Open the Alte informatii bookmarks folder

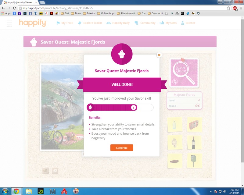click(126, 13)
